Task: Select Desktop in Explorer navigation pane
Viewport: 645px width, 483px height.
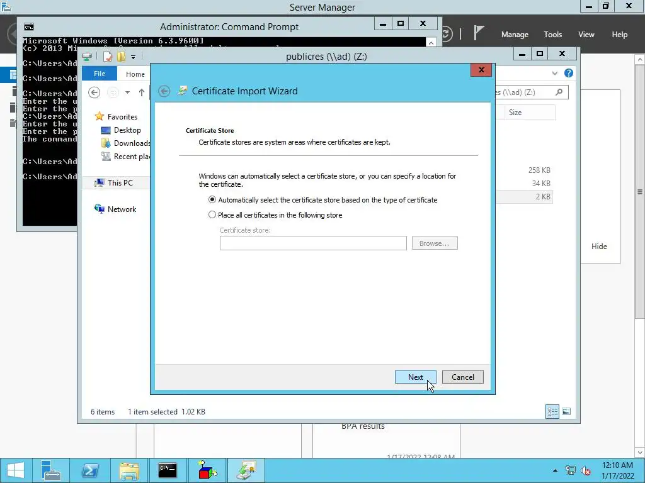Action: (127, 130)
